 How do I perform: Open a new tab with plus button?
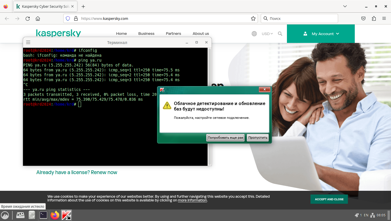tap(83, 6)
